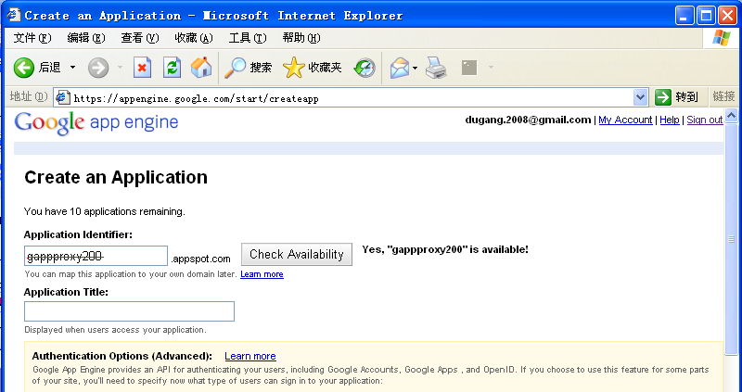
Task: Stop loading with the red X icon
Action: pyautogui.click(x=142, y=68)
